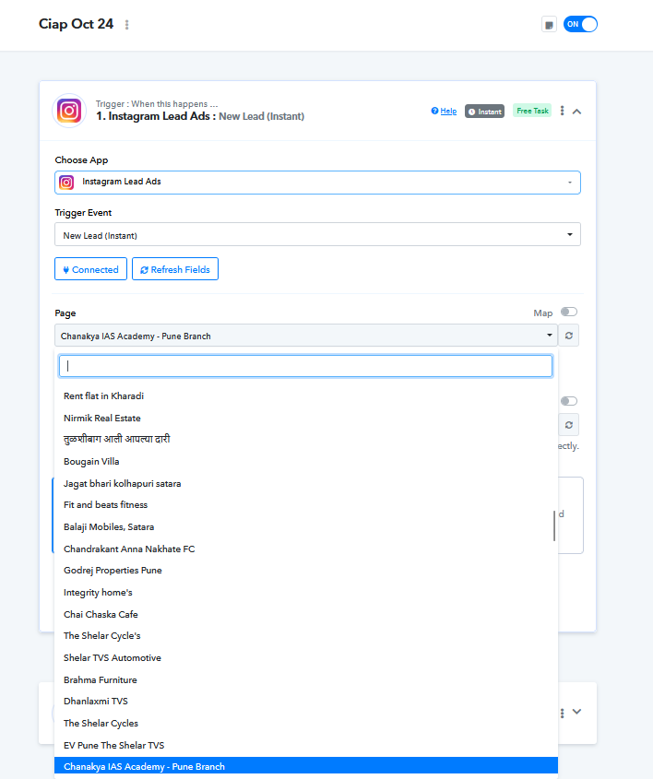The width and height of the screenshot is (653, 779).
Task: Open the Help link for the trigger
Action: [444, 112]
